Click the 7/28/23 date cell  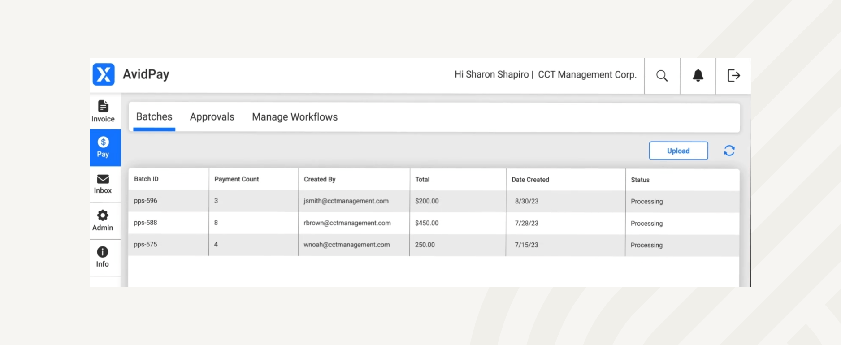point(527,223)
